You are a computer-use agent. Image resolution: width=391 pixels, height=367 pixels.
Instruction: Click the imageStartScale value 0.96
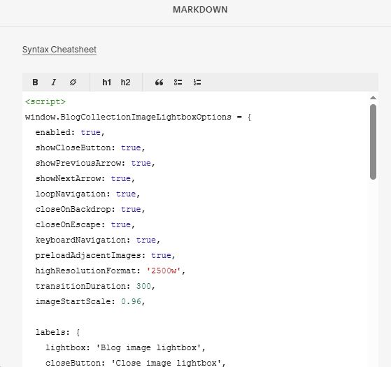pyautogui.click(x=131, y=301)
